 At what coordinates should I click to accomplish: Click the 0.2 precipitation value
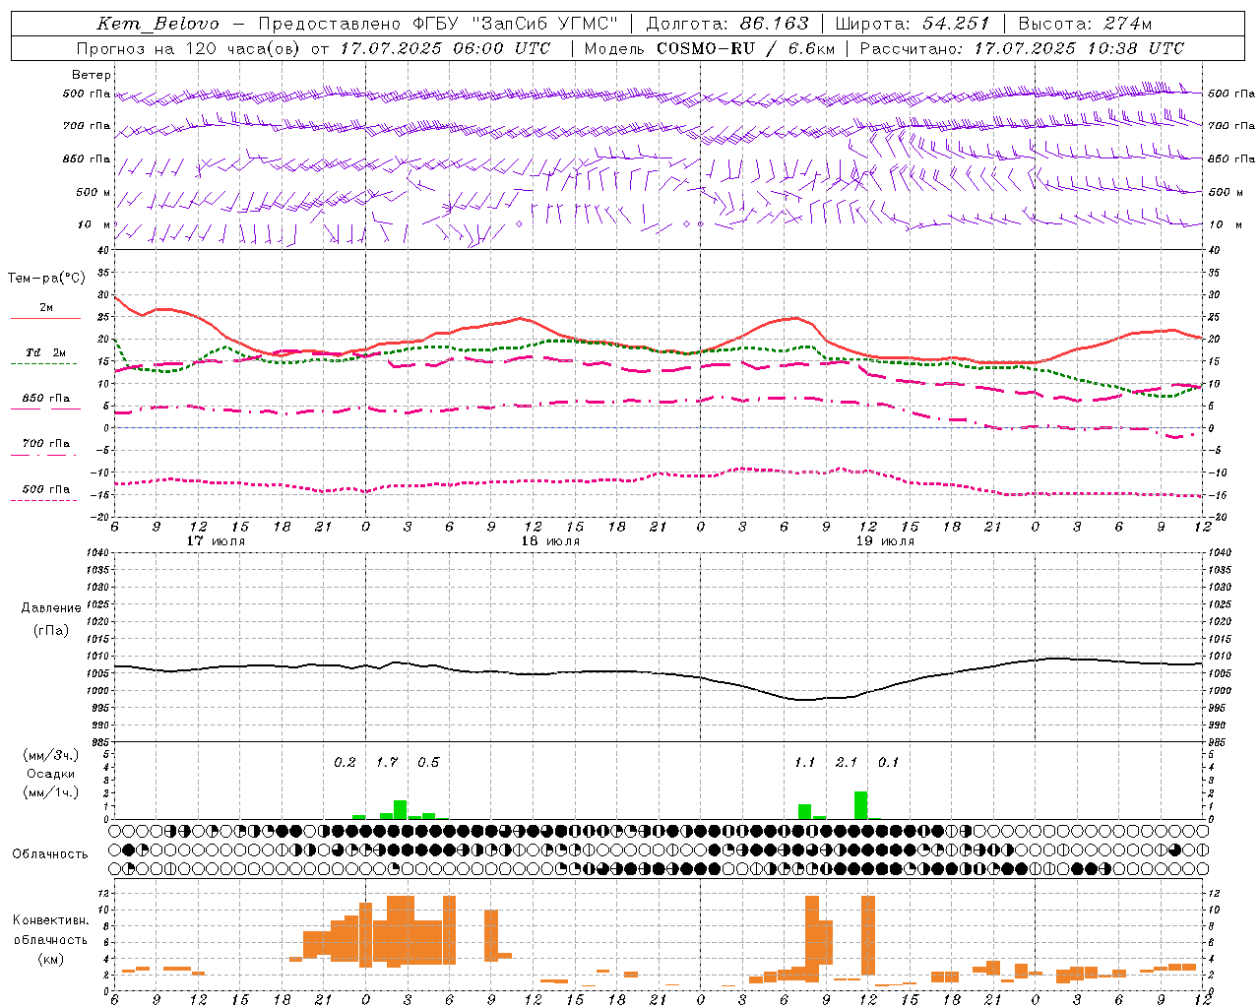click(x=345, y=762)
